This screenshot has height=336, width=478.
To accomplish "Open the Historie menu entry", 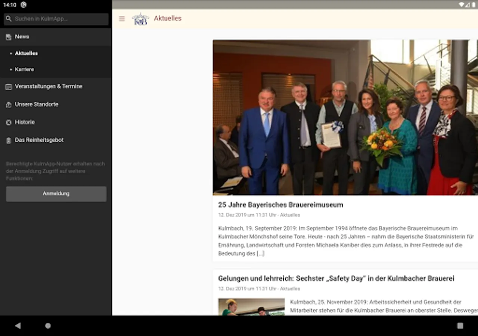I will (x=56, y=122).
